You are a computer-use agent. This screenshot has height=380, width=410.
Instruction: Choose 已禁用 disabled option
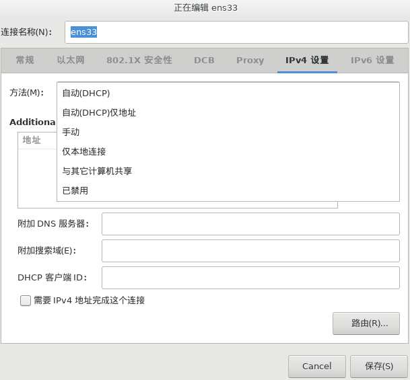coord(228,190)
